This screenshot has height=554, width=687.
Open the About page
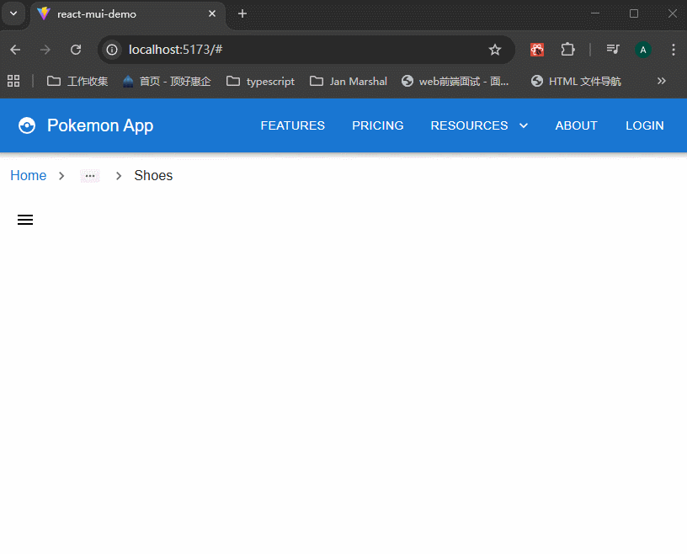coord(576,125)
